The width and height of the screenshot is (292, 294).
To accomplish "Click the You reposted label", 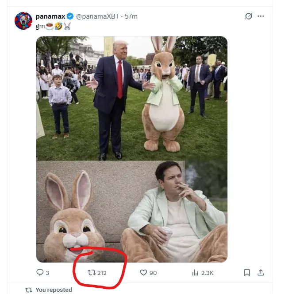I will (54, 290).
